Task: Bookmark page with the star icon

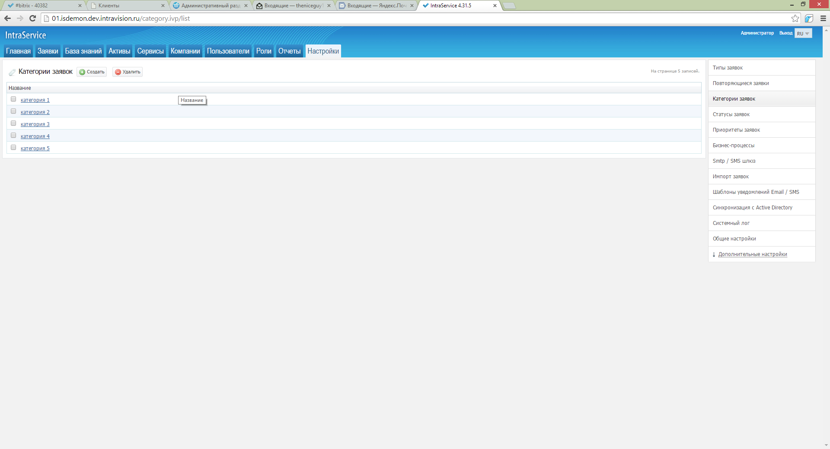Action: tap(795, 18)
